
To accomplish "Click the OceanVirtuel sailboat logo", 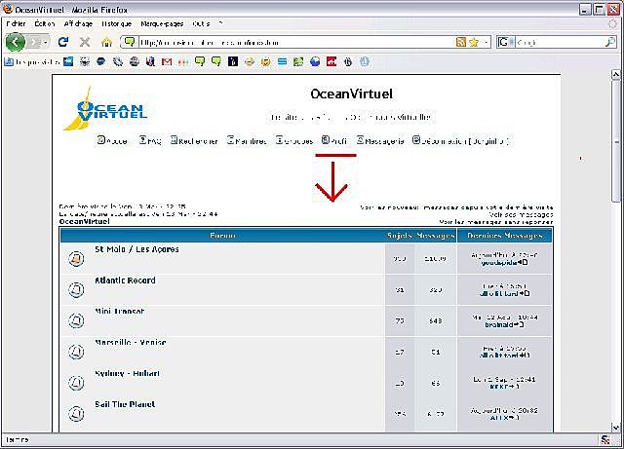I will point(104,108).
